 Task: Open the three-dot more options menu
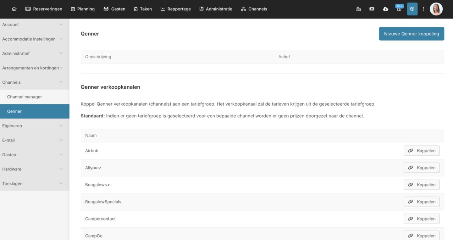[x=423, y=9]
